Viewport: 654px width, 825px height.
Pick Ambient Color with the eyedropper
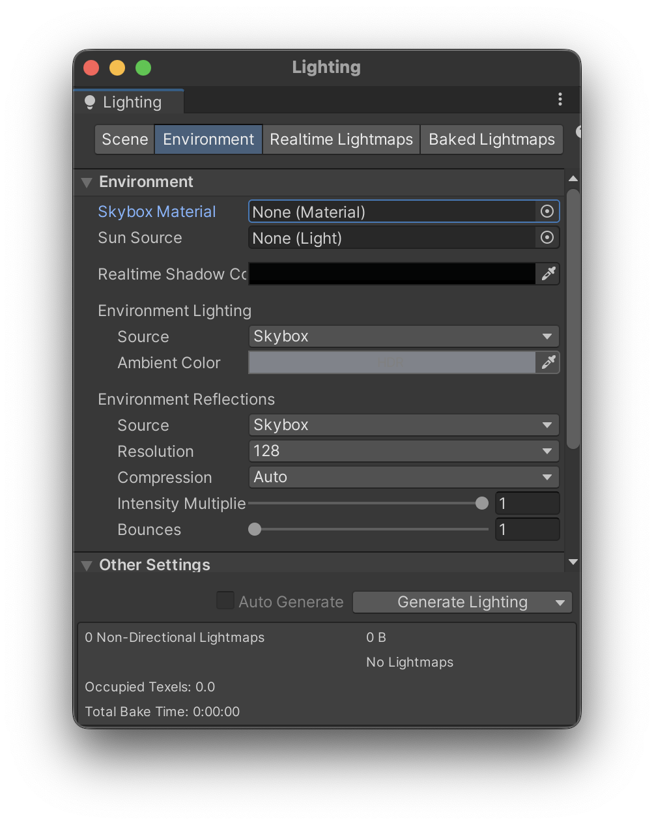point(548,362)
